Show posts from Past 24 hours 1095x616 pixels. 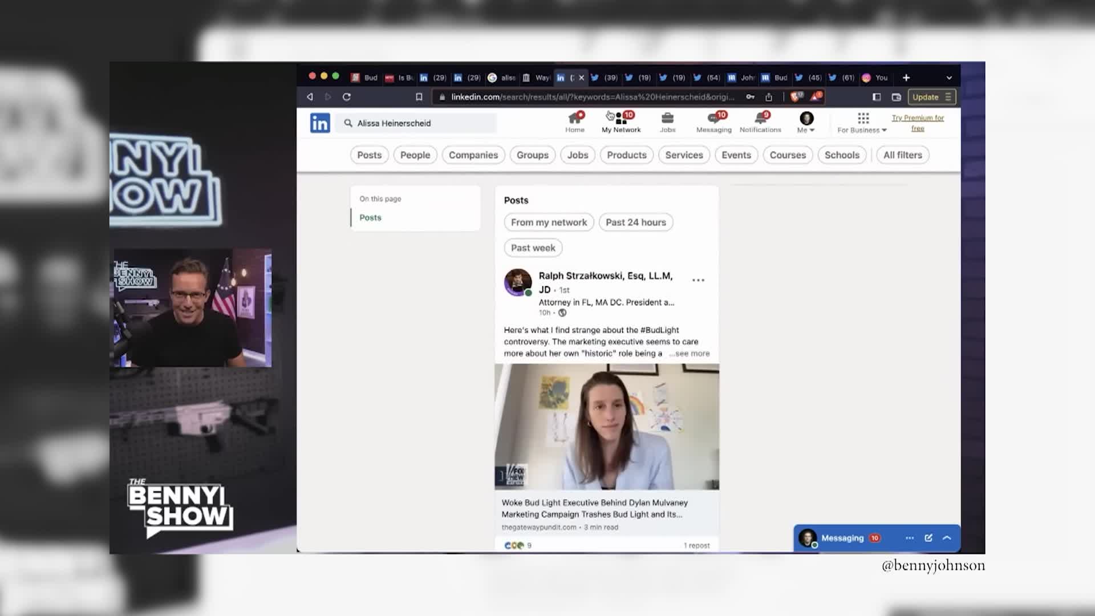[x=636, y=222]
